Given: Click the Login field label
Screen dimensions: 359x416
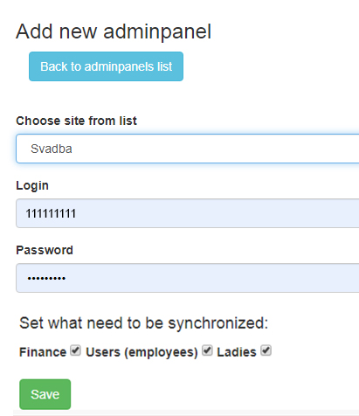Looking at the screenshot, I should 32,185.
